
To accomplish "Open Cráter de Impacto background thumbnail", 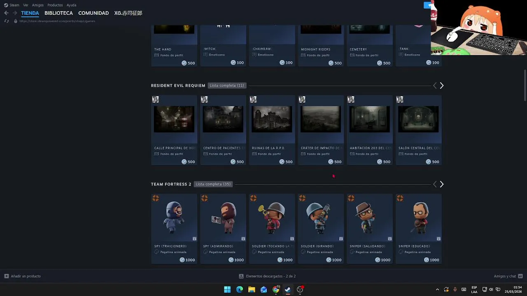I will coord(321,119).
